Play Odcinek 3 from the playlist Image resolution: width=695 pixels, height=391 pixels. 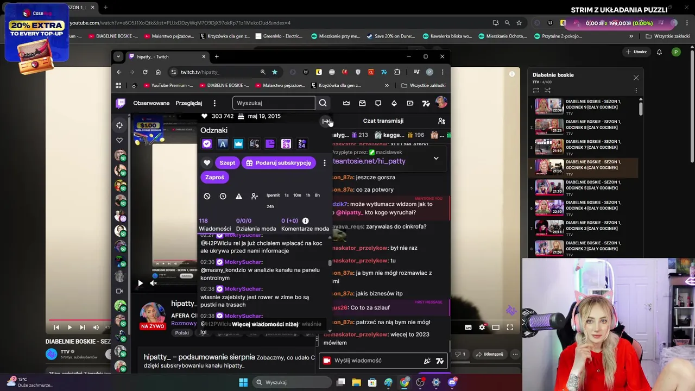pos(584,228)
